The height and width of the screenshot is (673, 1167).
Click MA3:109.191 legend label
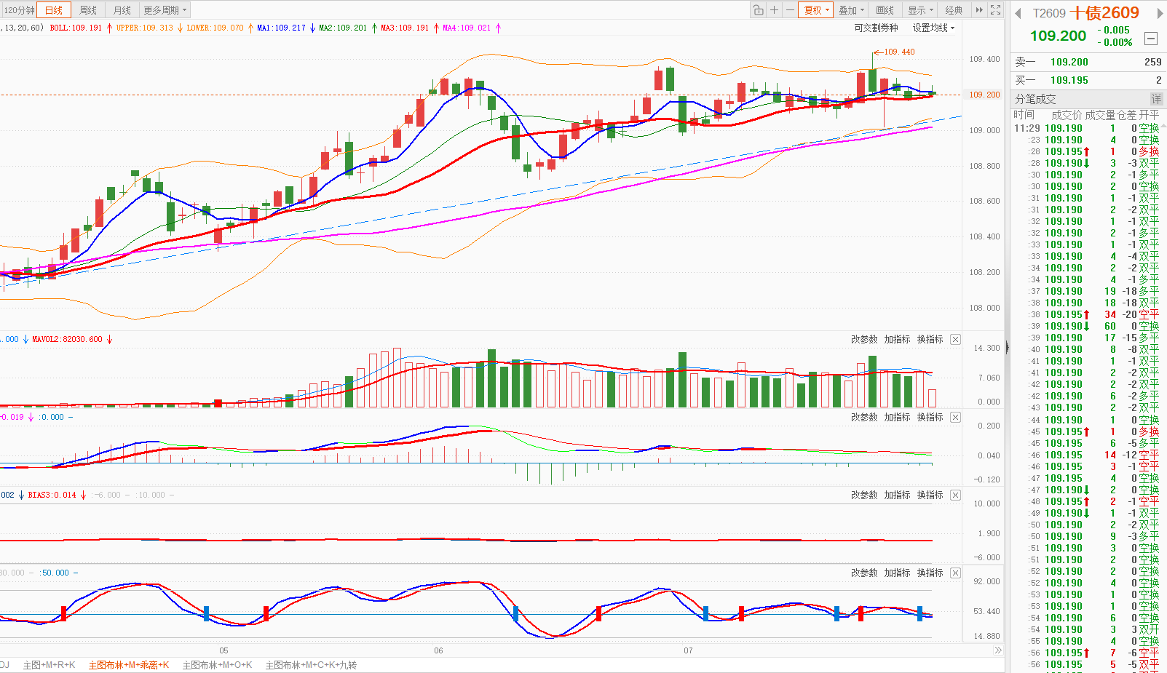coord(405,28)
